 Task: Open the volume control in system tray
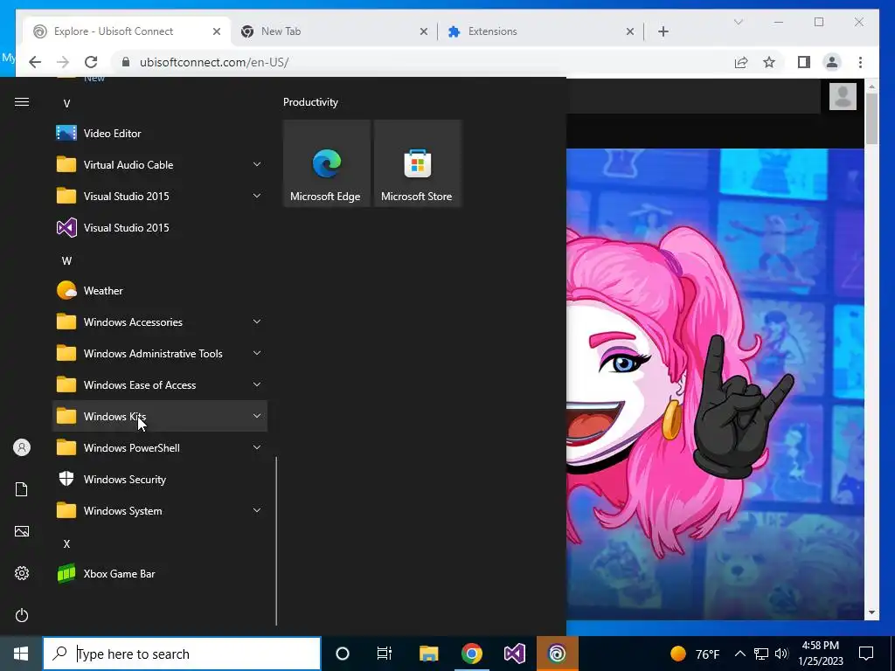tap(782, 654)
